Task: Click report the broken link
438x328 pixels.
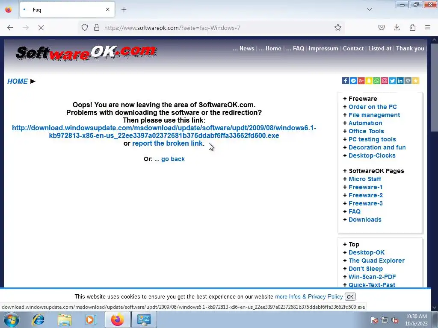Action: pos(167,143)
